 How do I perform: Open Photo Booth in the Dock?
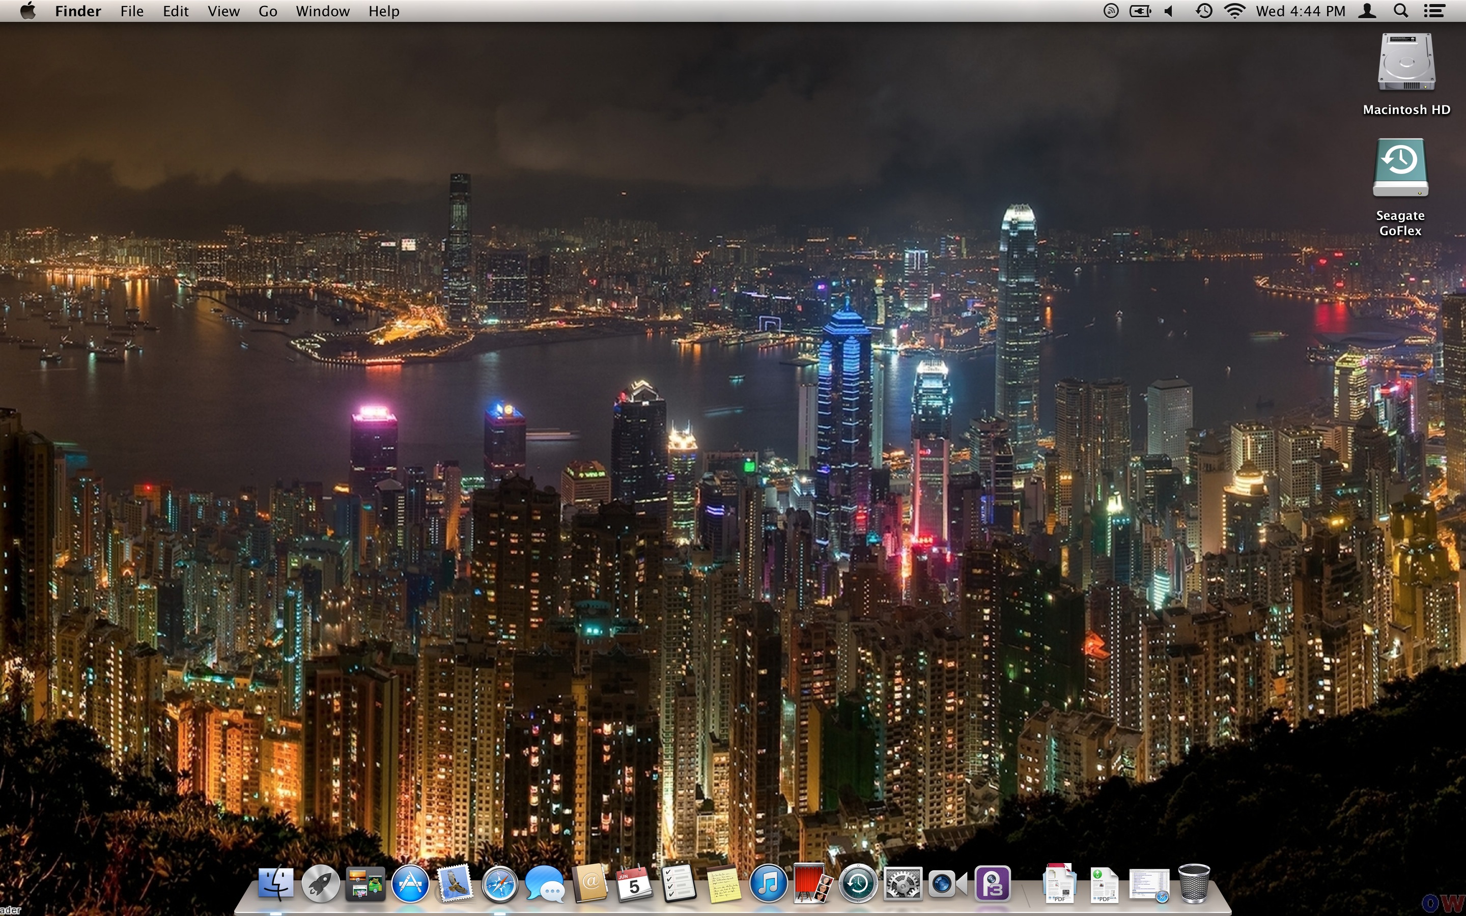(813, 883)
